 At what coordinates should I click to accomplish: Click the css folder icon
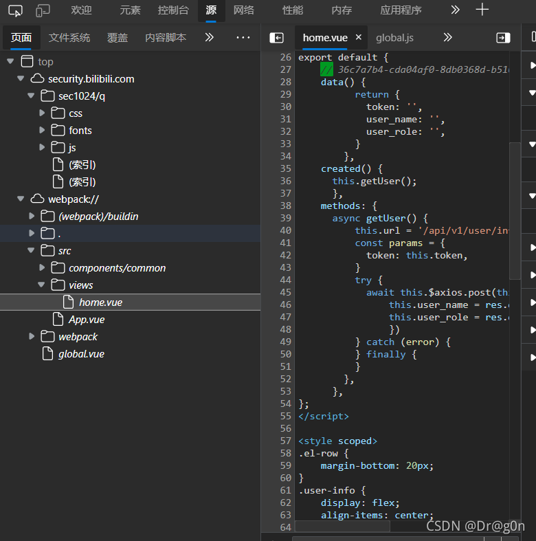[x=58, y=113]
